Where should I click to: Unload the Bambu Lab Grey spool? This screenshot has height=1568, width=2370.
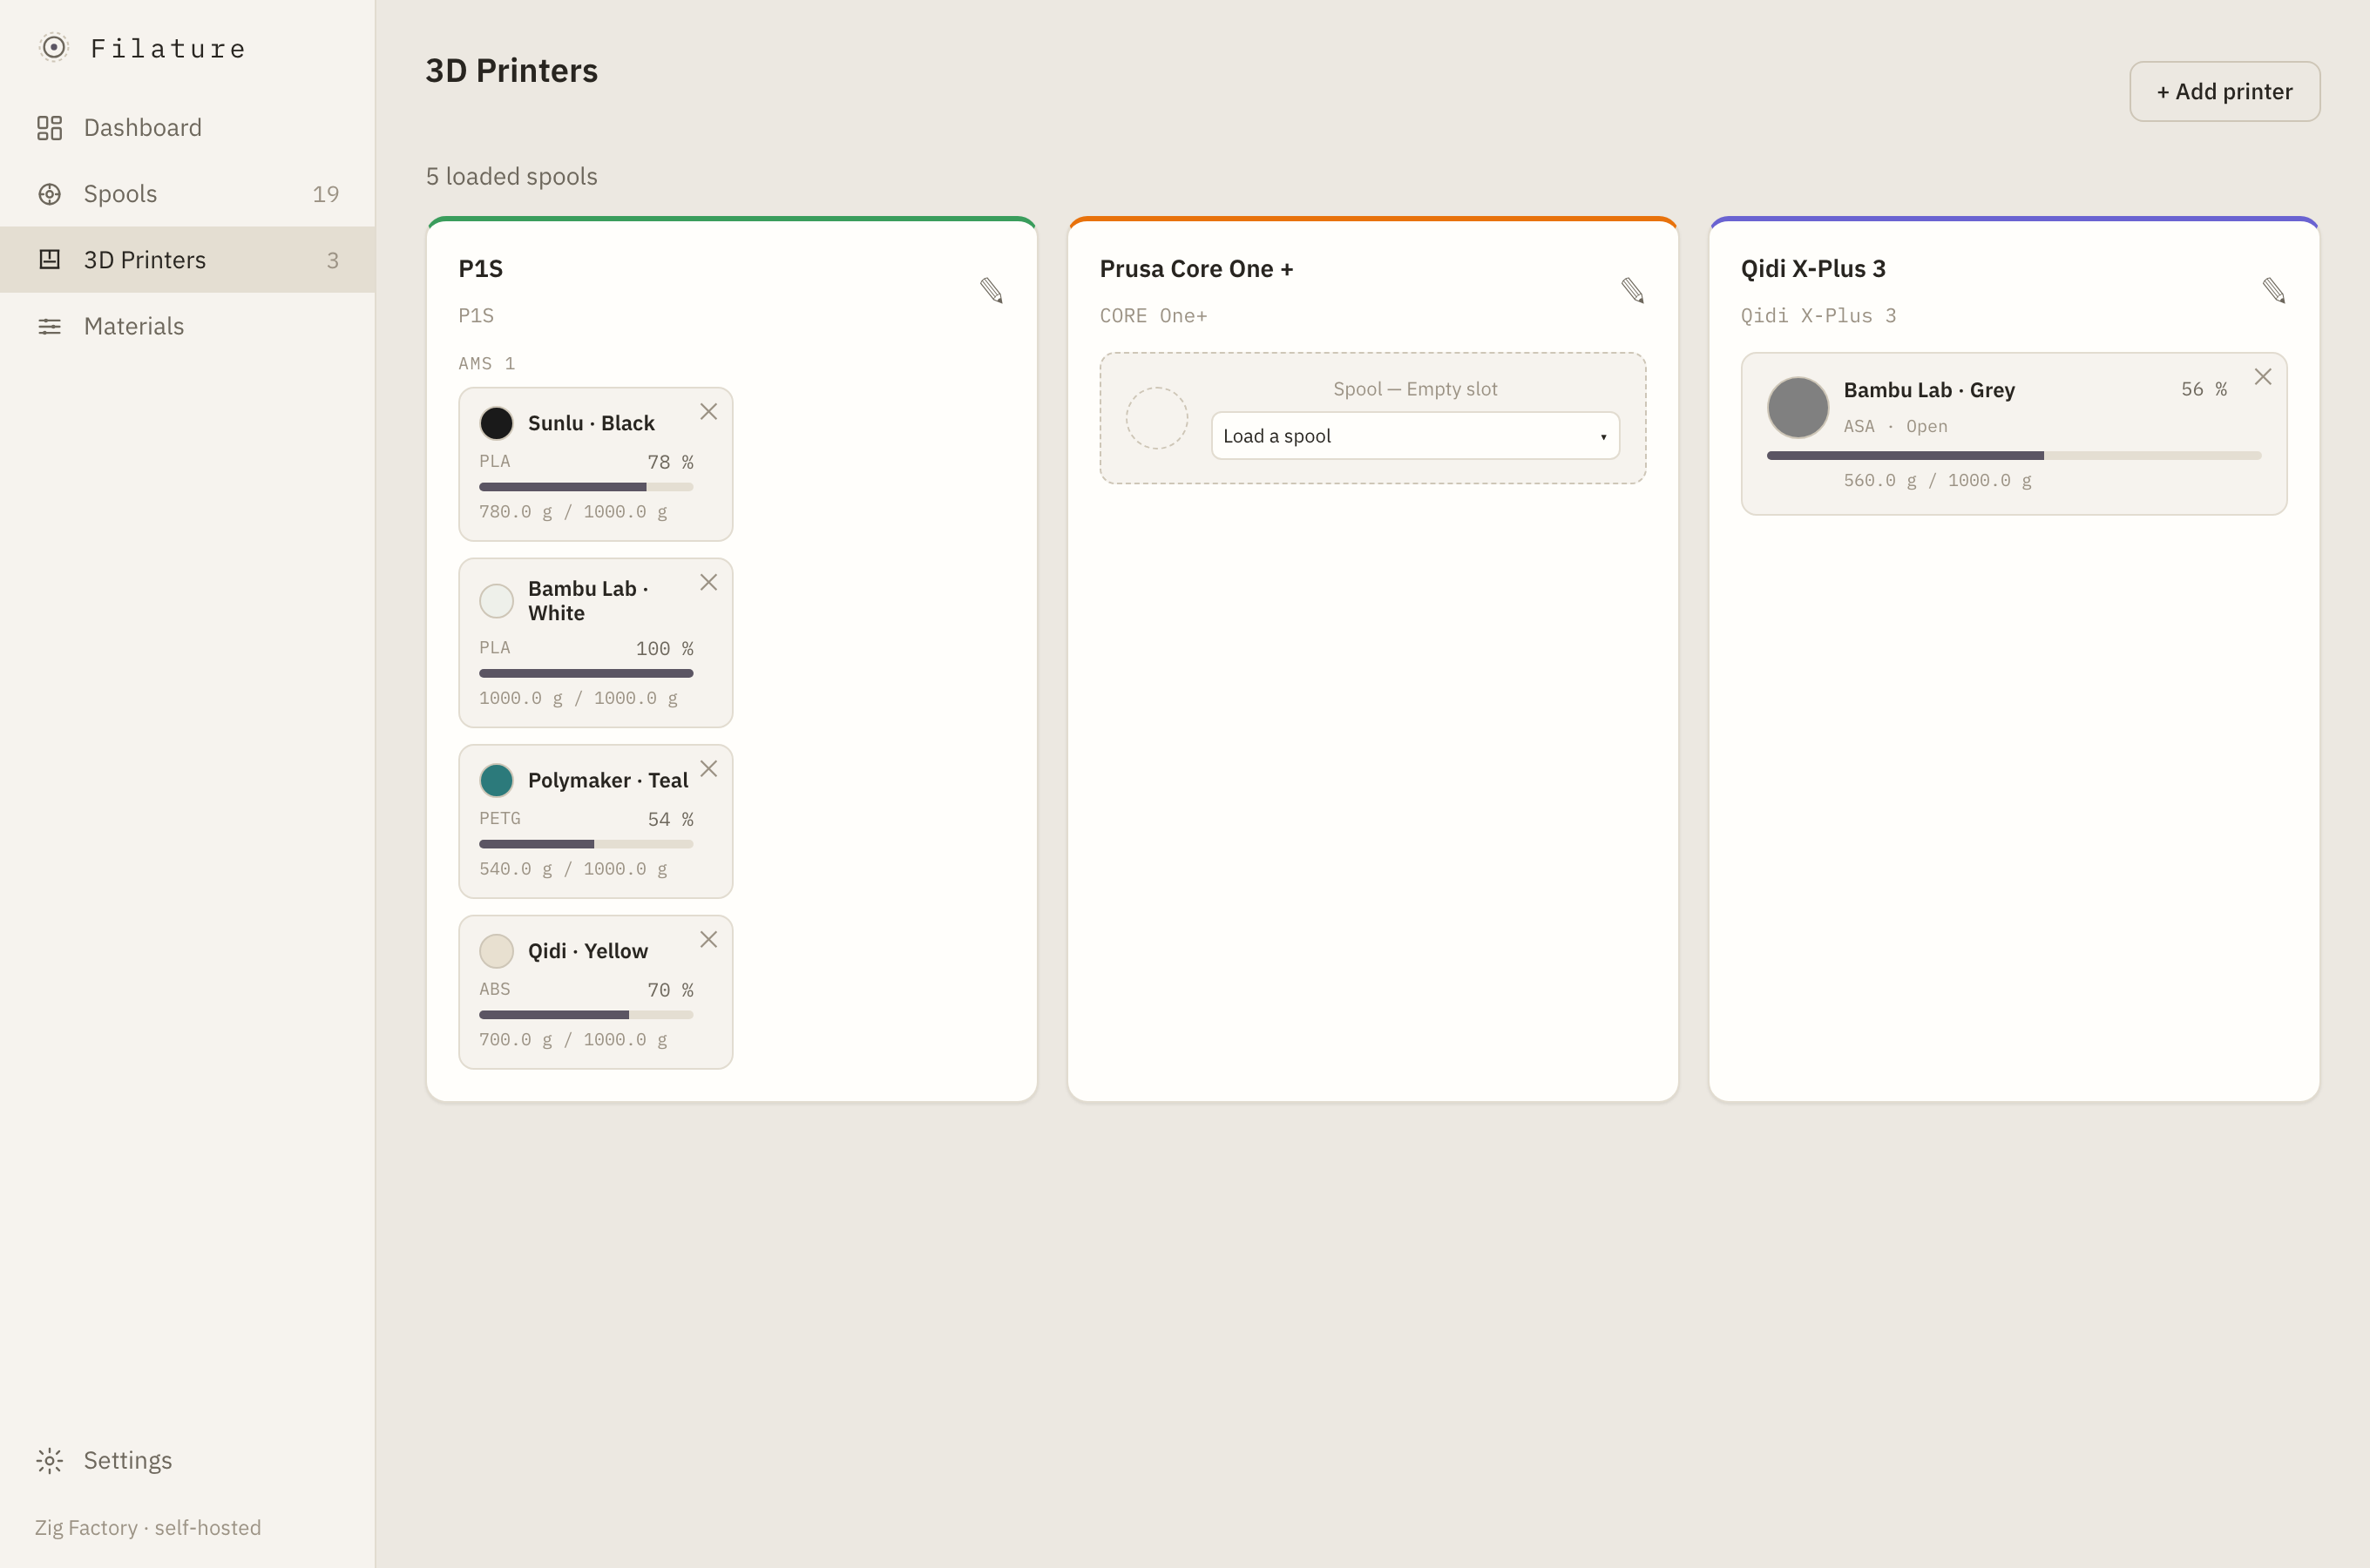point(2262,377)
